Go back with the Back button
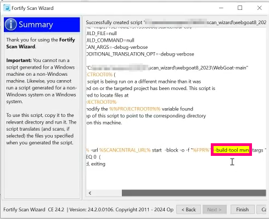 (188, 210)
